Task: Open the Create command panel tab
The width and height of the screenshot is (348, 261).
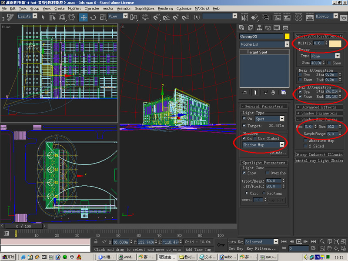Action: (x=242, y=28)
